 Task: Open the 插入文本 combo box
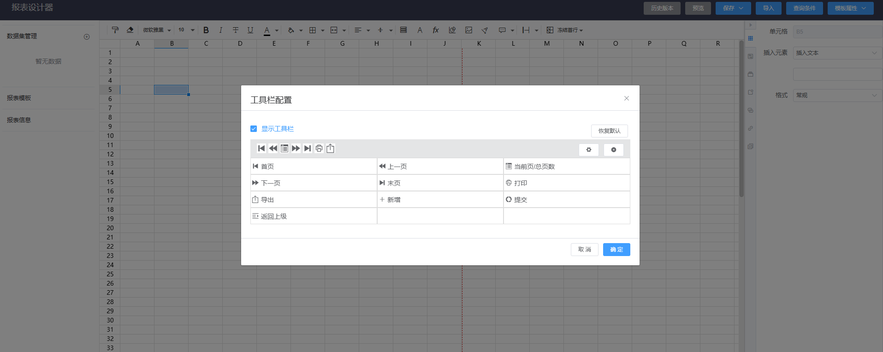[x=837, y=53]
